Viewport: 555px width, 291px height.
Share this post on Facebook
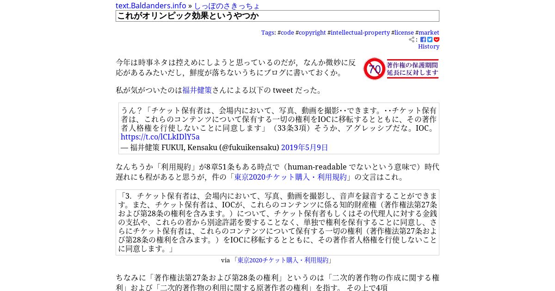tap(423, 40)
